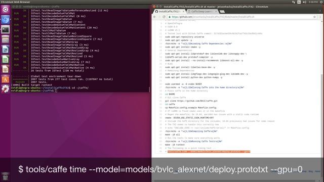Launch LibreOffice Impress from the launcher
Screen dimensions: 324x182
point(6,69)
